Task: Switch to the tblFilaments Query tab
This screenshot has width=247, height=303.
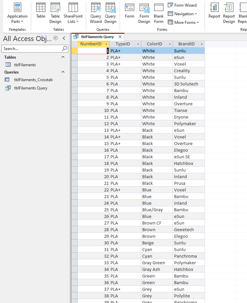Action: [97, 37]
